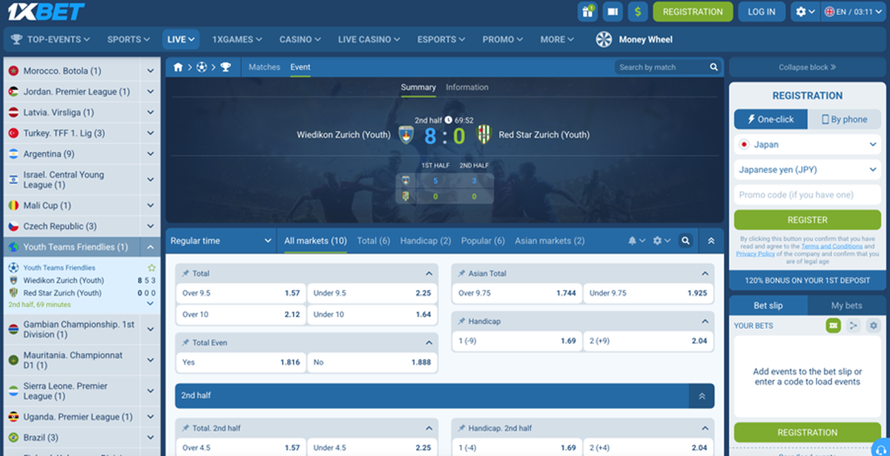Collapse all markets with double chevron

(x=711, y=241)
